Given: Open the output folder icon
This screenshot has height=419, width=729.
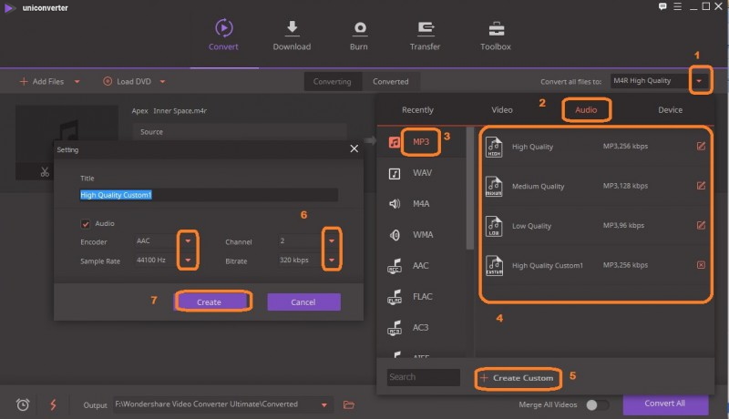Looking at the screenshot, I should (349, 404).
